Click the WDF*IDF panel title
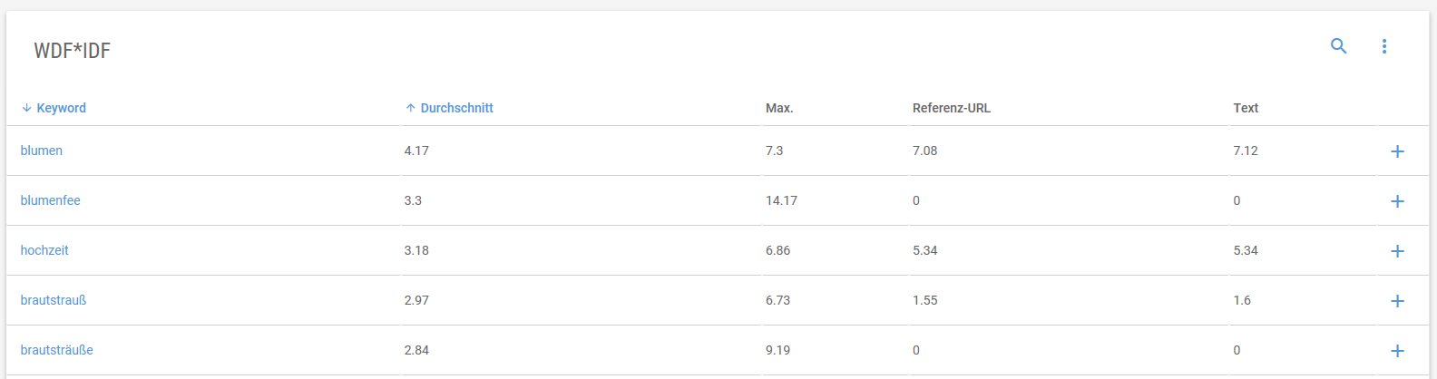 (73, 51)
